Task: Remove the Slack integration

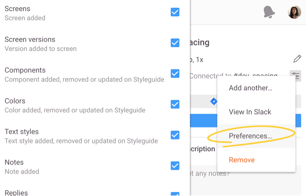Action: [x=242, y=160]
